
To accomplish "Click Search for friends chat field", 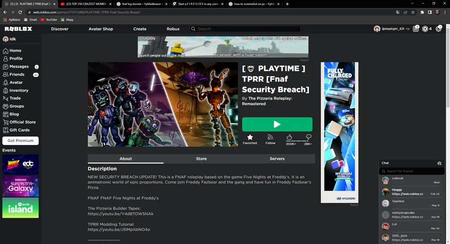I will point(411,171).
